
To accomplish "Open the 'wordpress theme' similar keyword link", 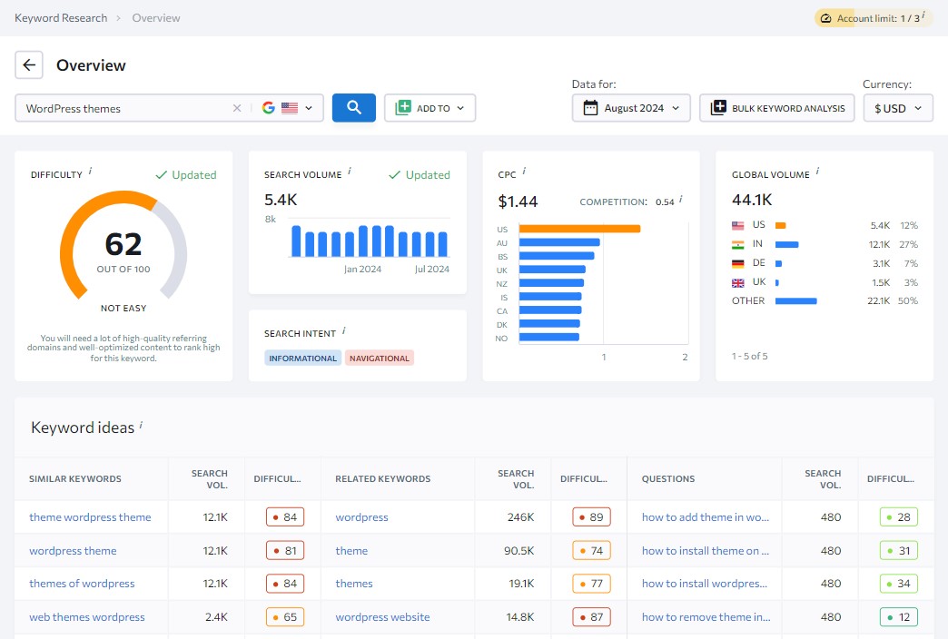I will 74,551.
